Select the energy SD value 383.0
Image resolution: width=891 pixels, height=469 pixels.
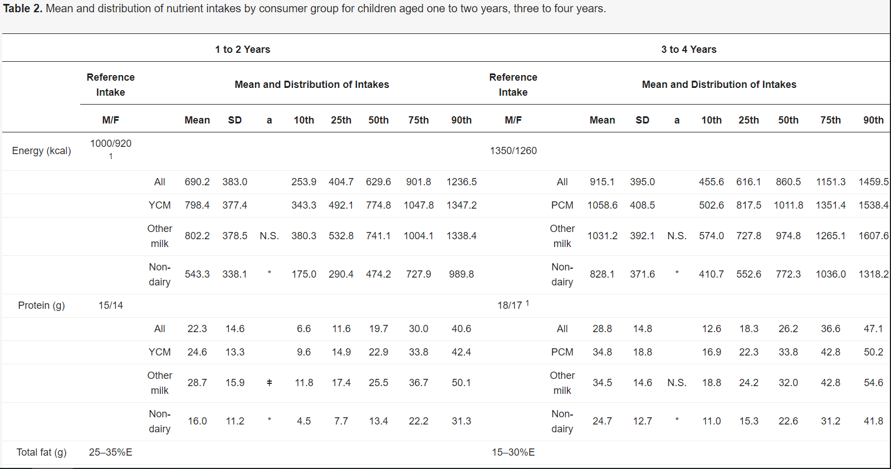coord(235,182)
